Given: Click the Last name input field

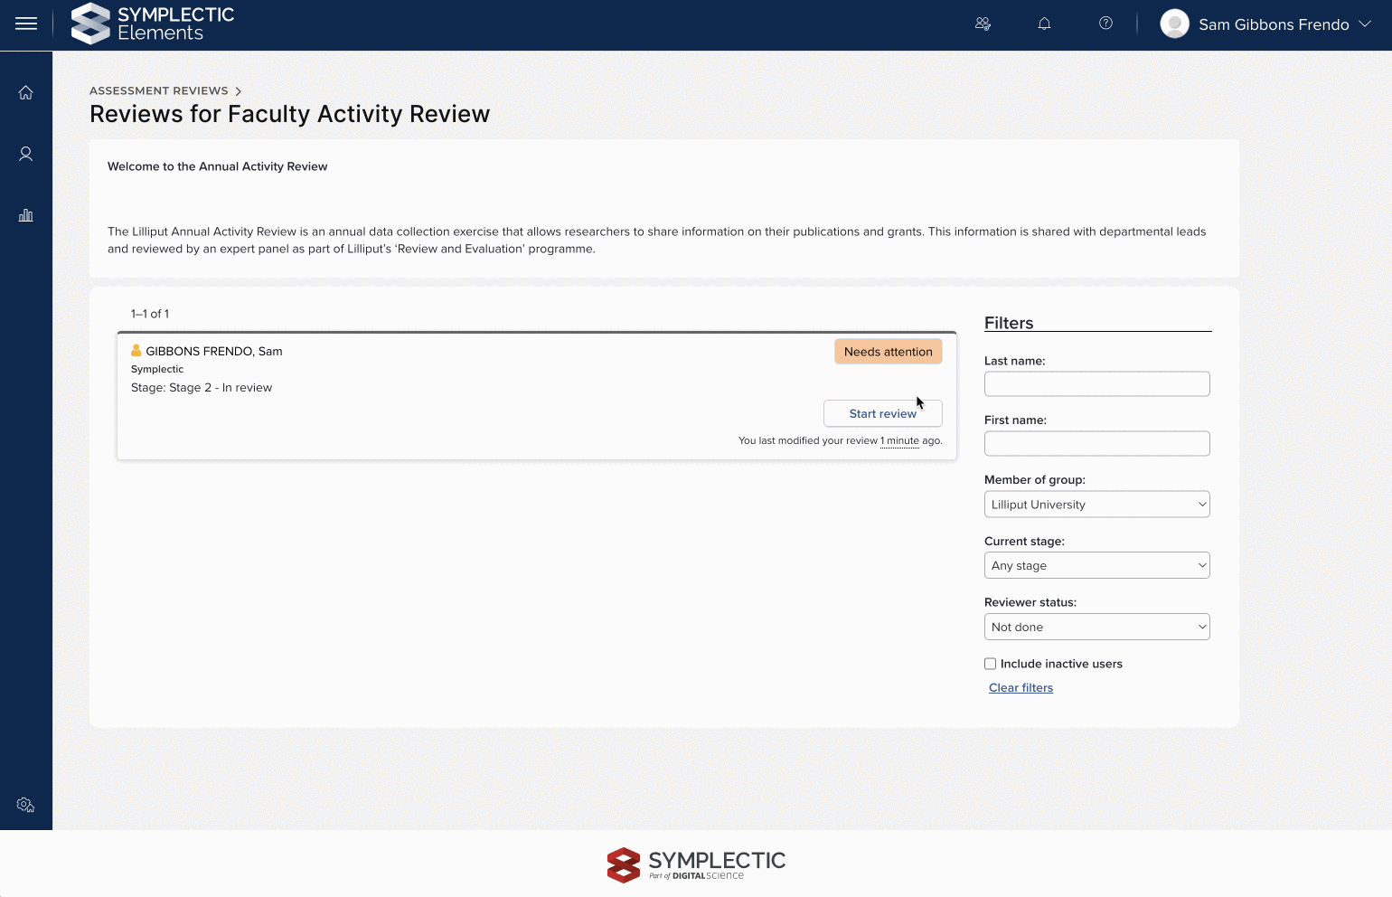Looking at the screenshot, I should coord(1096,384).
